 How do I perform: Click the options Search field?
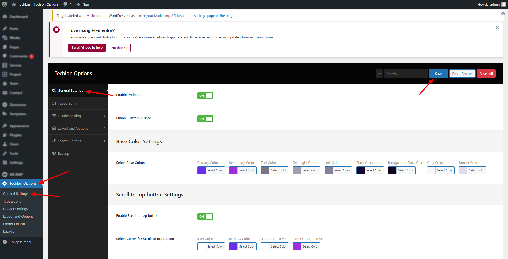click(x=405, y=74)
